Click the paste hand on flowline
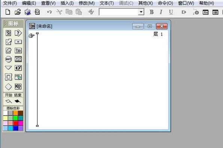 click(x=31, y=36)
